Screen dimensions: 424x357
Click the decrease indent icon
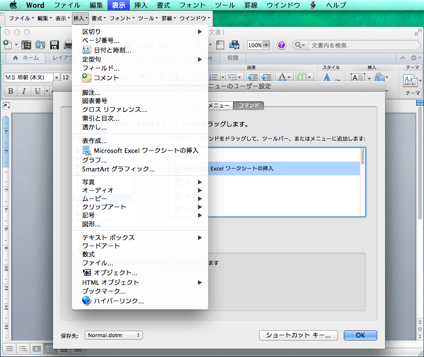coord(253,77)
